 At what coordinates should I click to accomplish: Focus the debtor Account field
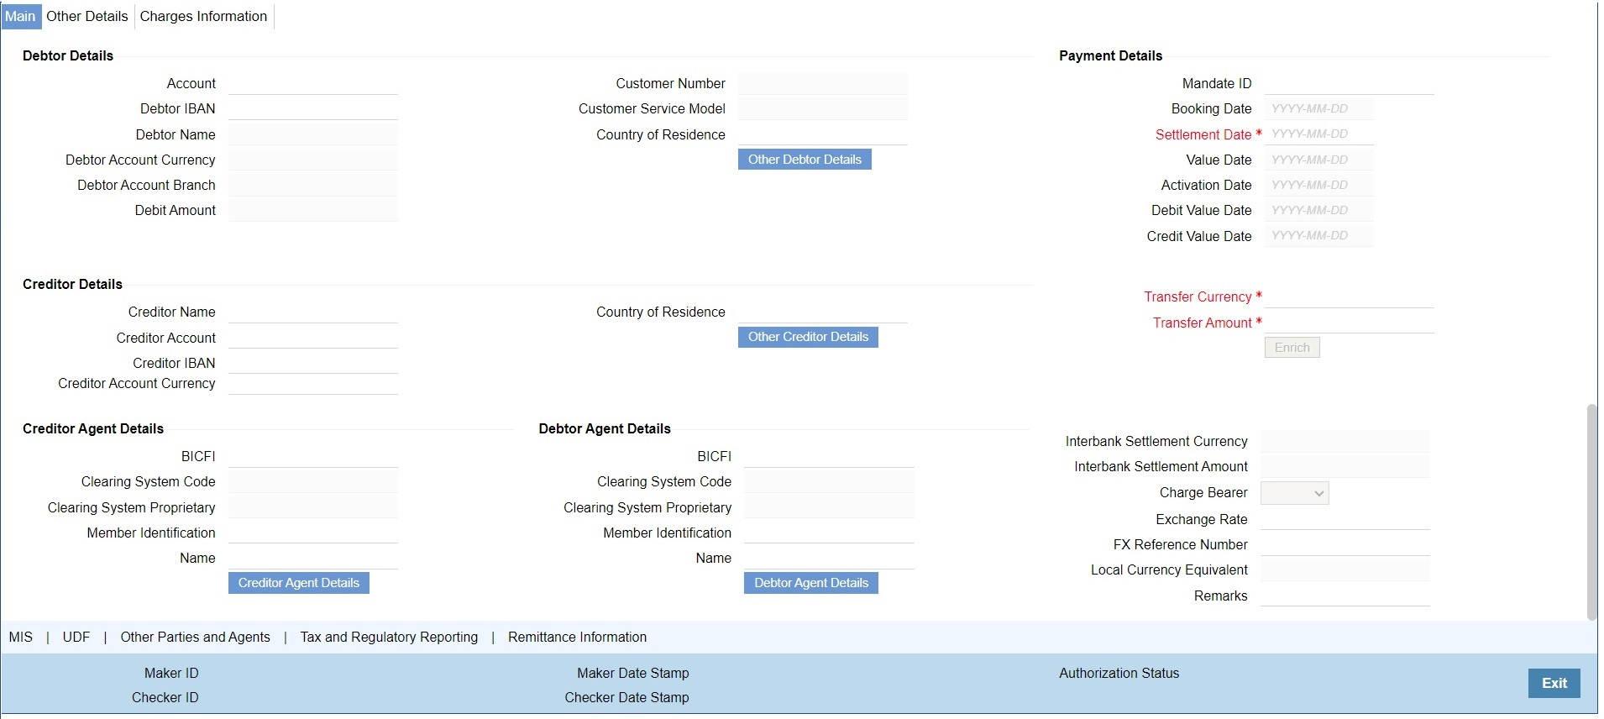click(313, 83)
